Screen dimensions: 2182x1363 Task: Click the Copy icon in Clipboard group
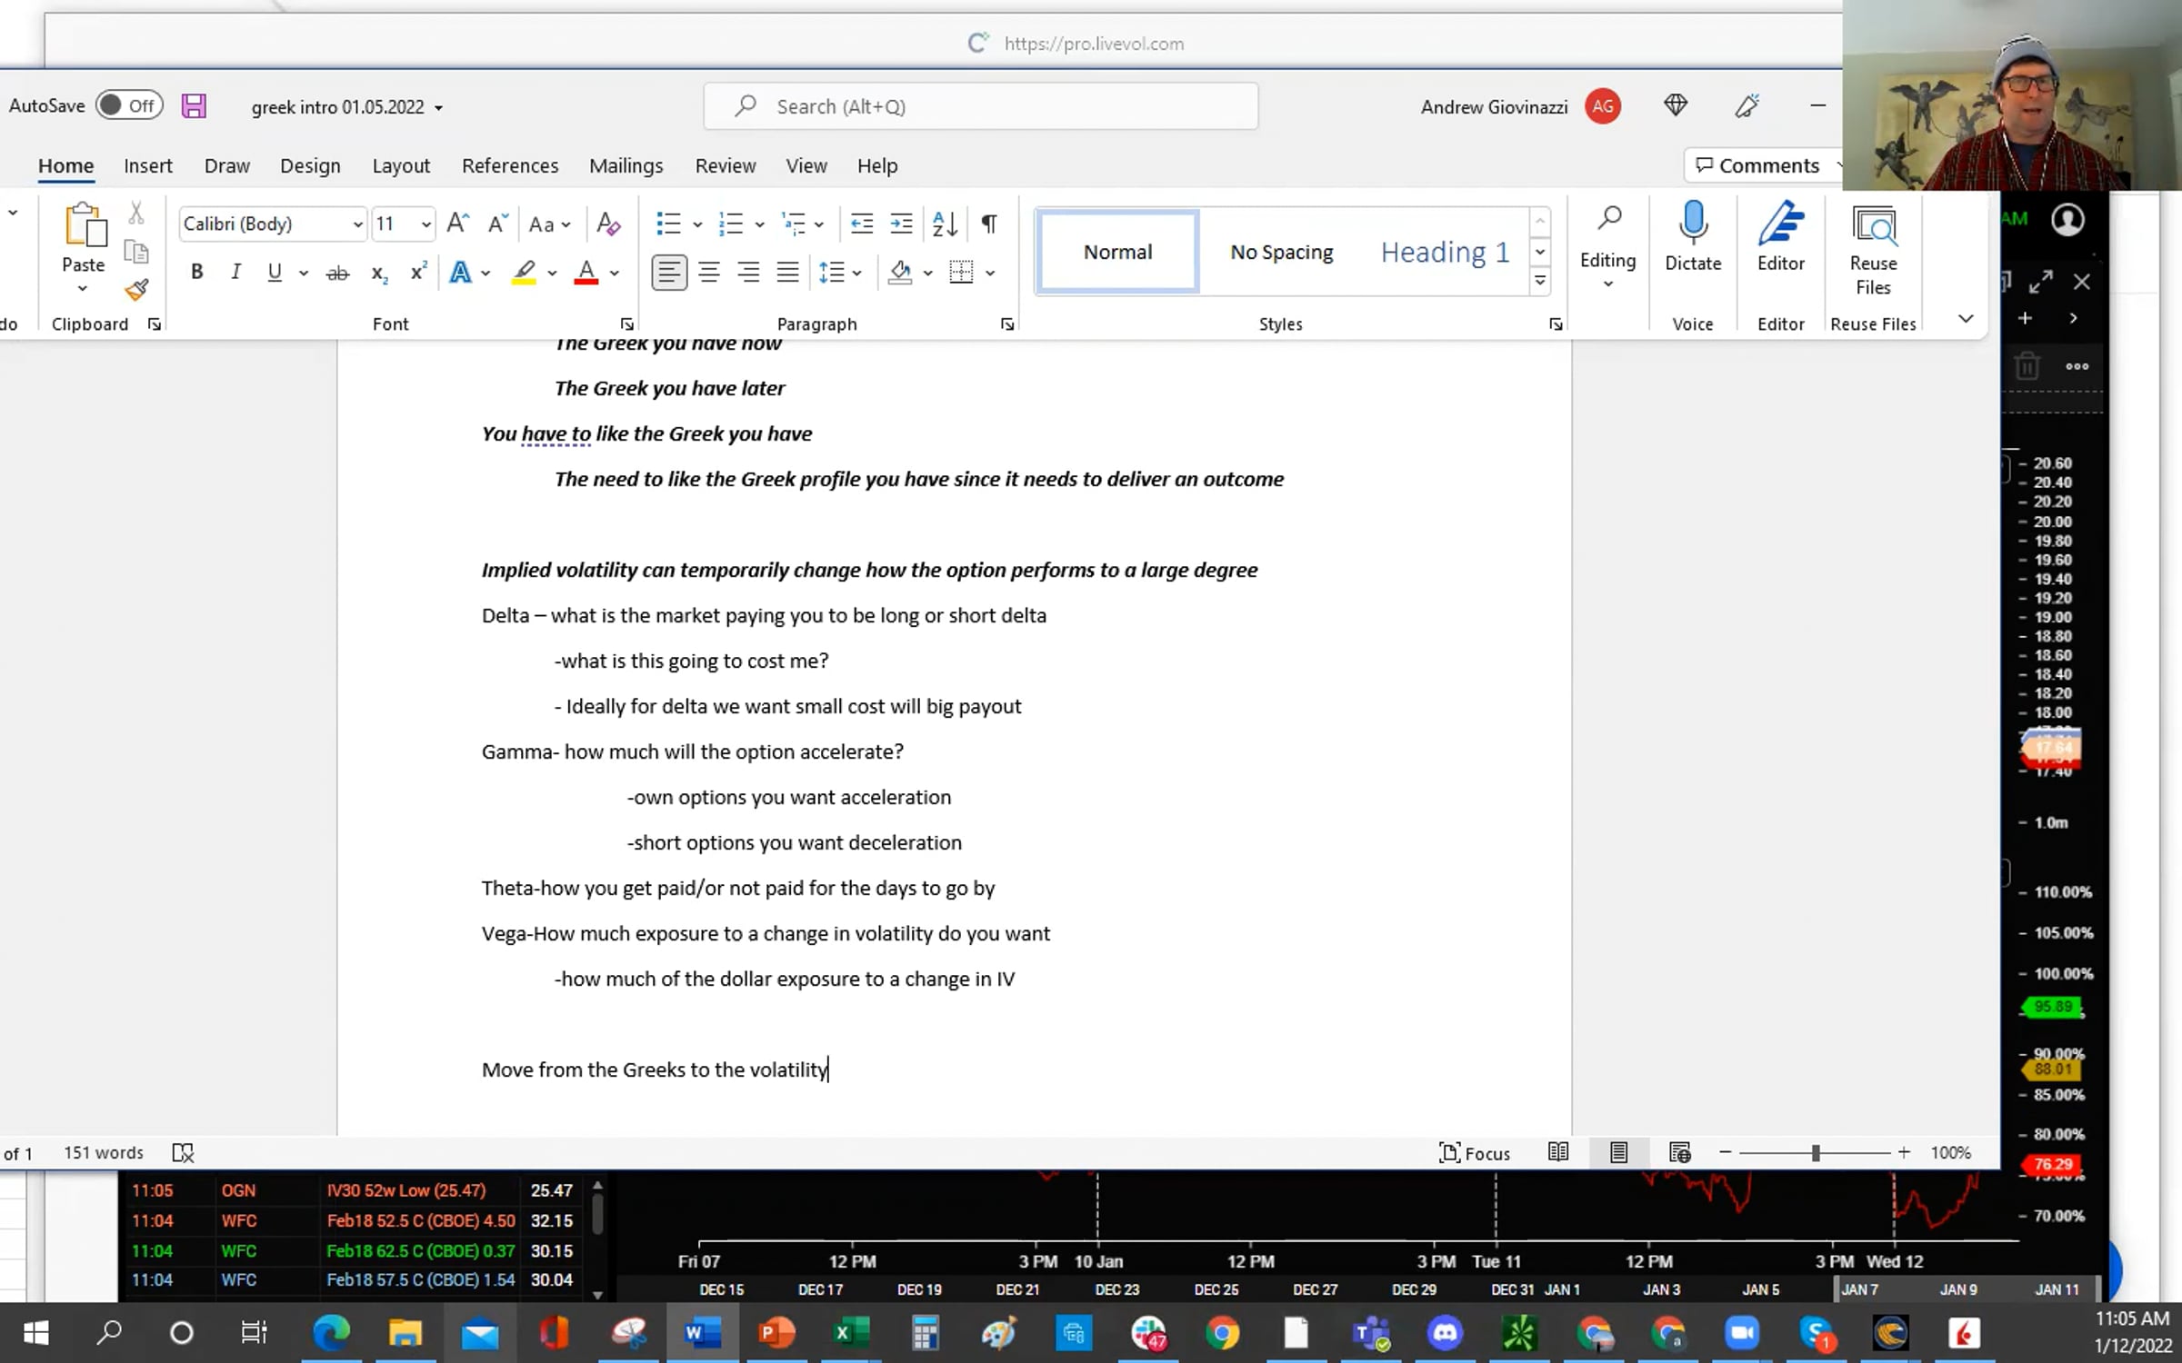point(136,252)
